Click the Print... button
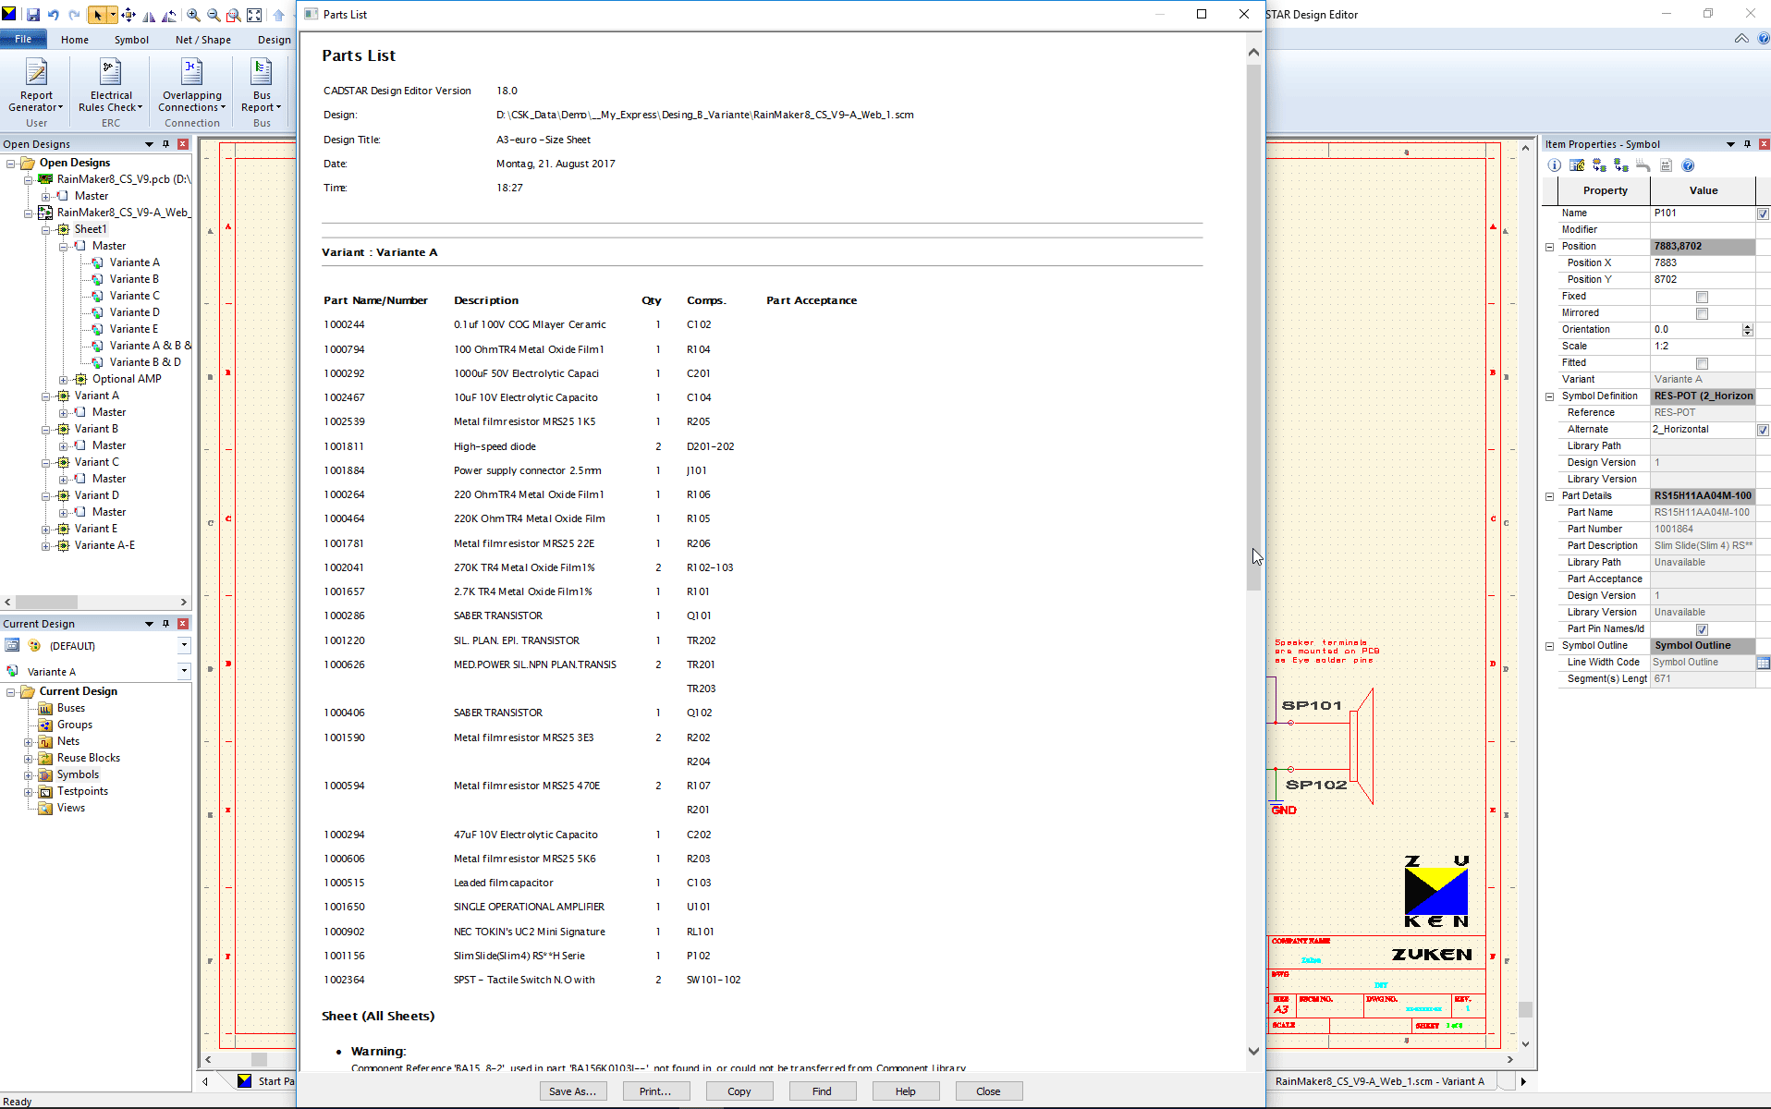Viewport: 1771px width, 1109px height. point(655,1091)
